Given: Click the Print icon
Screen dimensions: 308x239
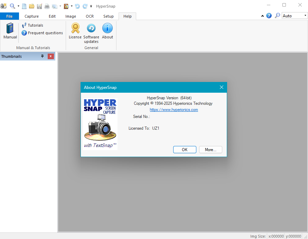Looking at the screenshot, I should pyautogui.click(x=47, y=6).
